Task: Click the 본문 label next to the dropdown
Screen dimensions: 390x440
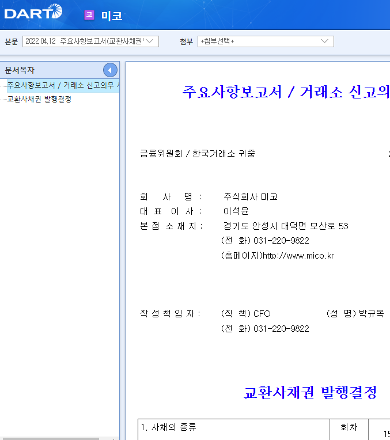Action: click(11, 41)
